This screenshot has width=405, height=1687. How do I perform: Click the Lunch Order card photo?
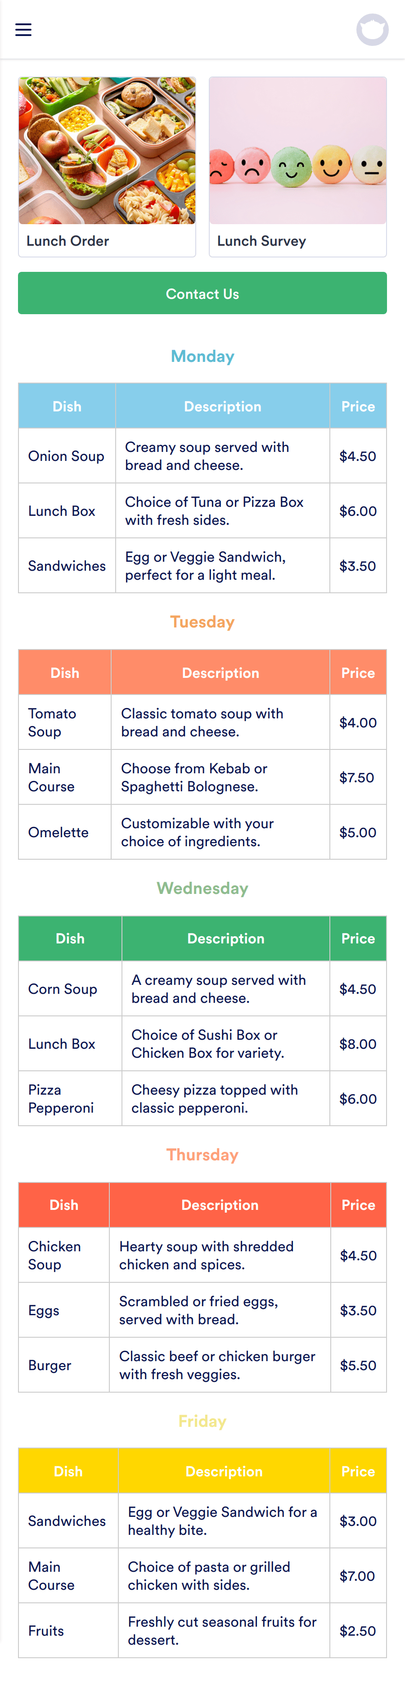click(107, 151)
